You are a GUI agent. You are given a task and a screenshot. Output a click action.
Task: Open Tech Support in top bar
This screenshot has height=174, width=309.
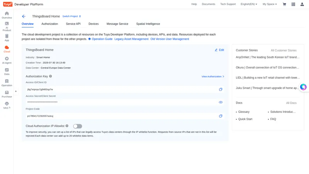228,4
